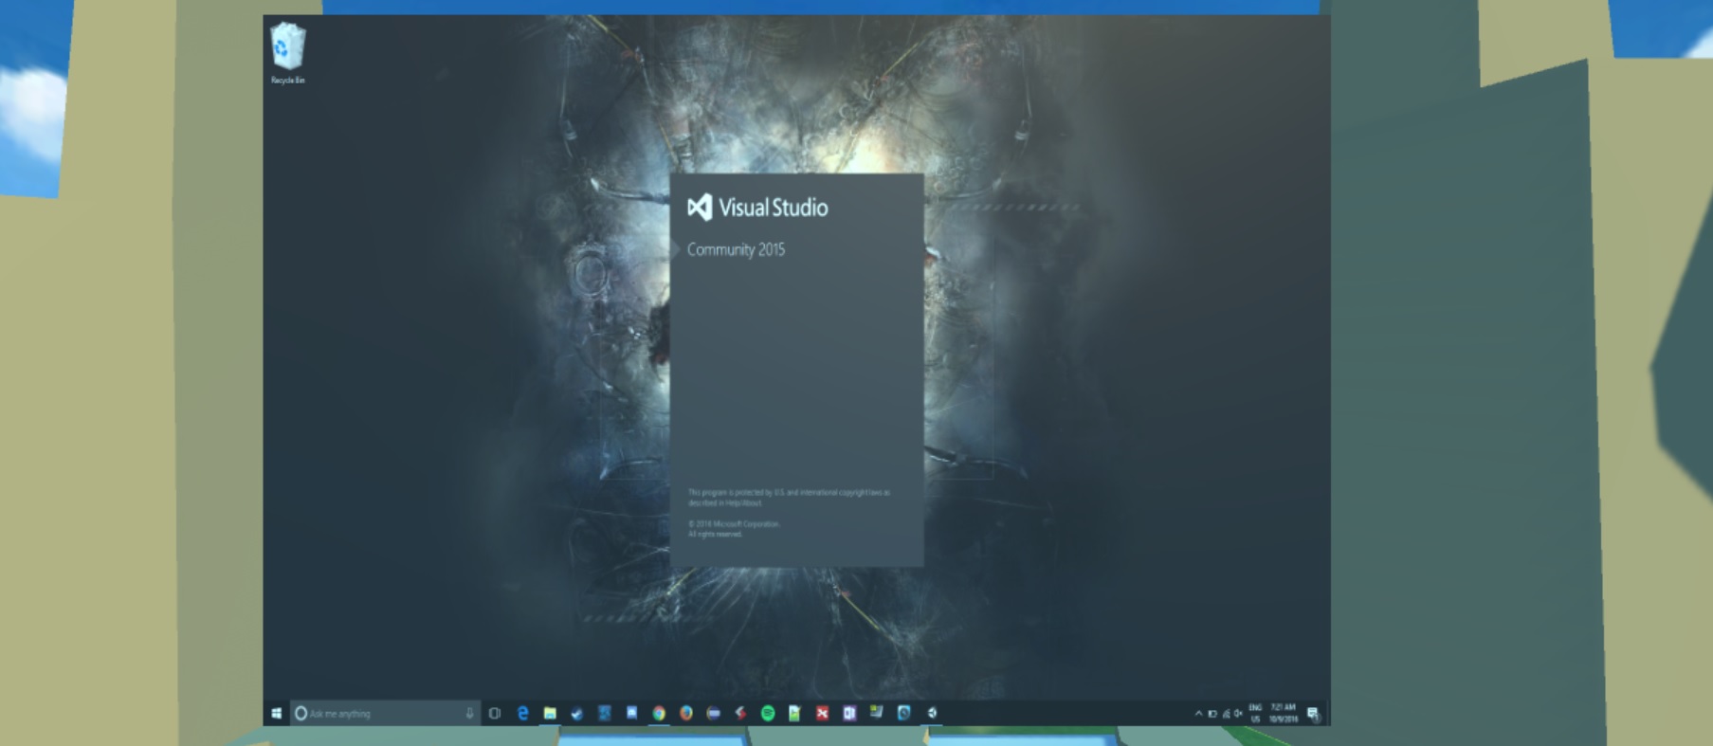Click the Cortana 'Ask me anything' search box

point(384,713)
